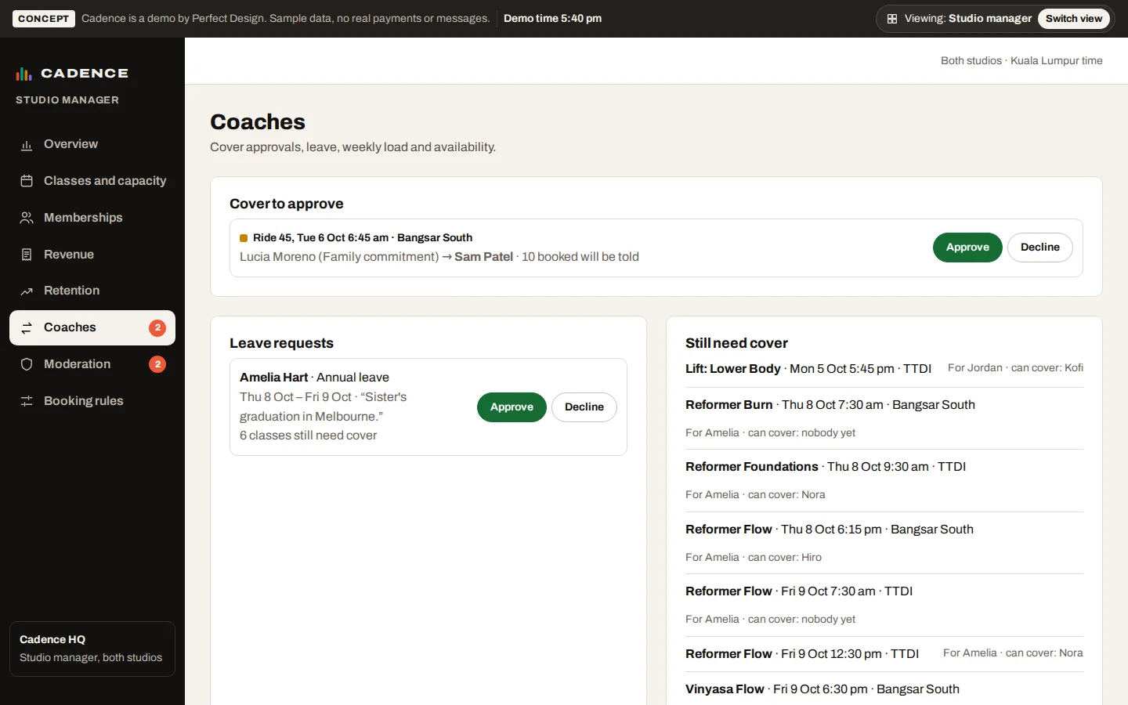The image size is (1128, 705).
Task: Select Reformer Burn Thu 8 Oct row
Action: [884, 418]
